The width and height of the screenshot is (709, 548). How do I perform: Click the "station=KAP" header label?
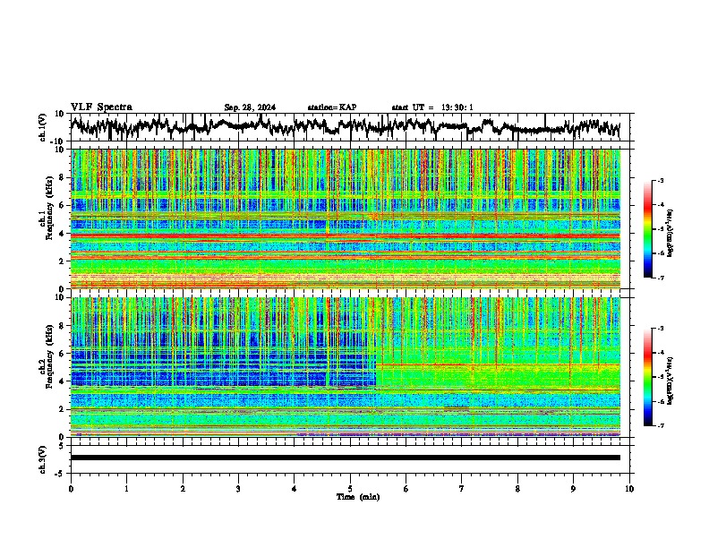tap(332, 107)
